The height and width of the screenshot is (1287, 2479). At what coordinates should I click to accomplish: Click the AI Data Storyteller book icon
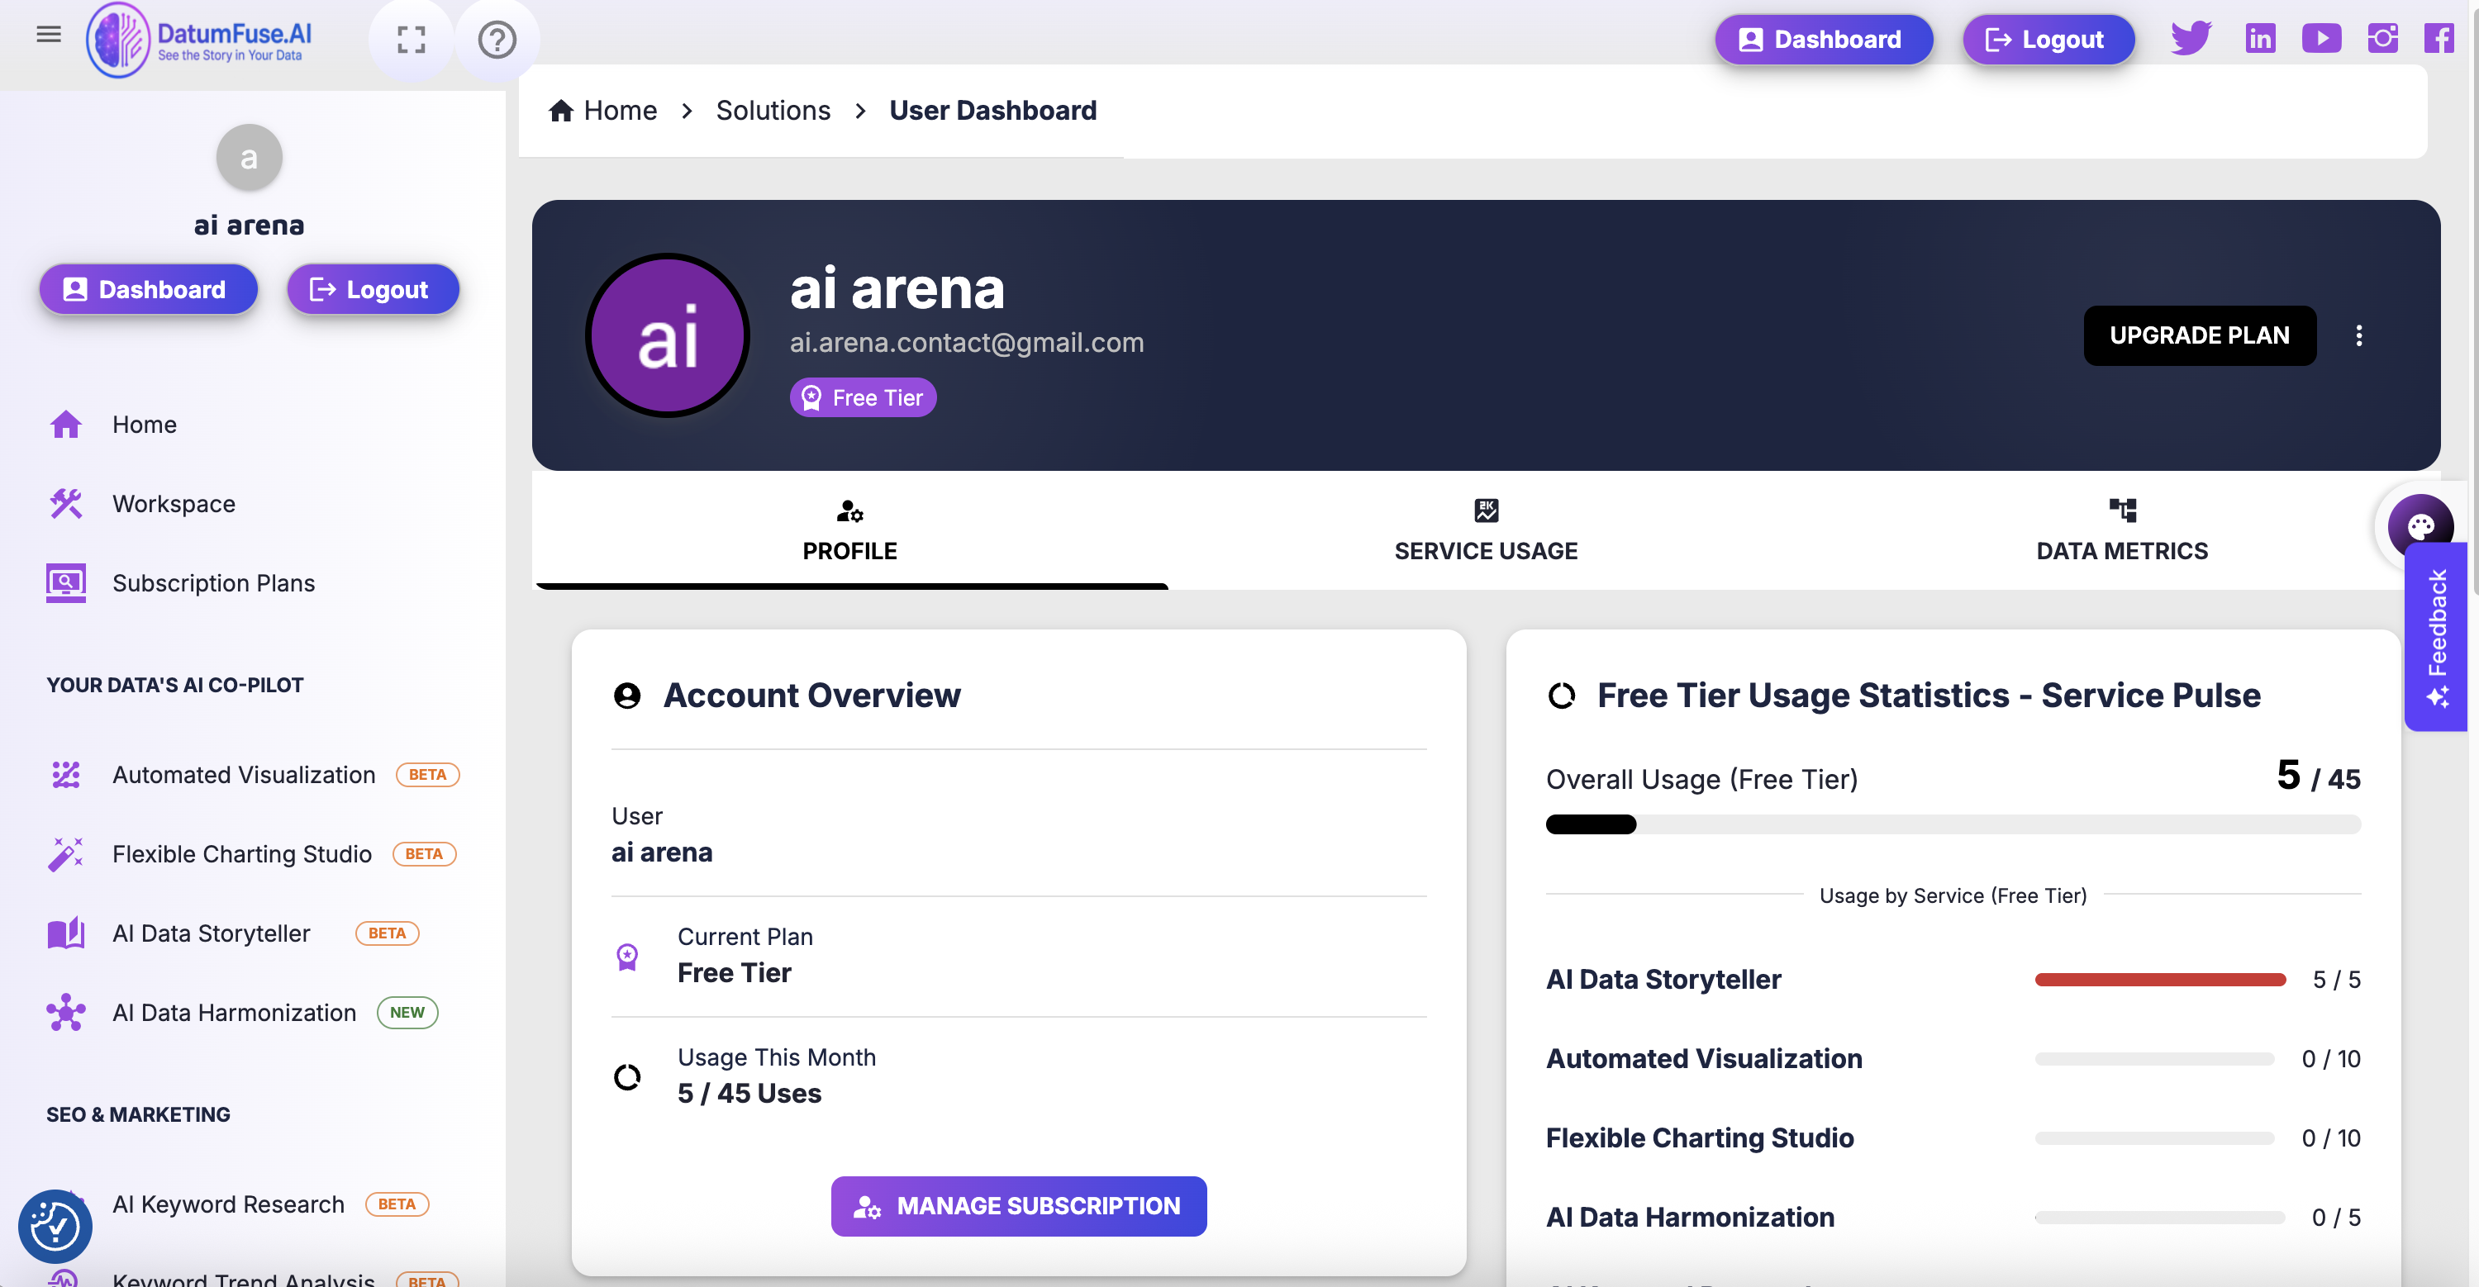pyautogui.click(x=65, y=933)
